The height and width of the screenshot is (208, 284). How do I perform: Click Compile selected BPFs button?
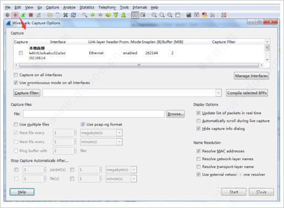(x=247, y=93)
